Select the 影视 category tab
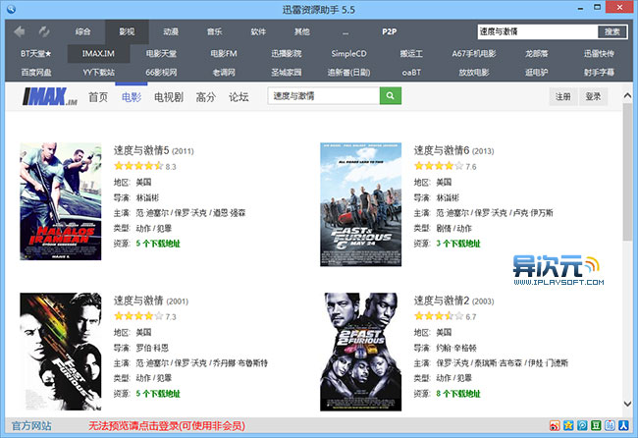 pos(127,31)
